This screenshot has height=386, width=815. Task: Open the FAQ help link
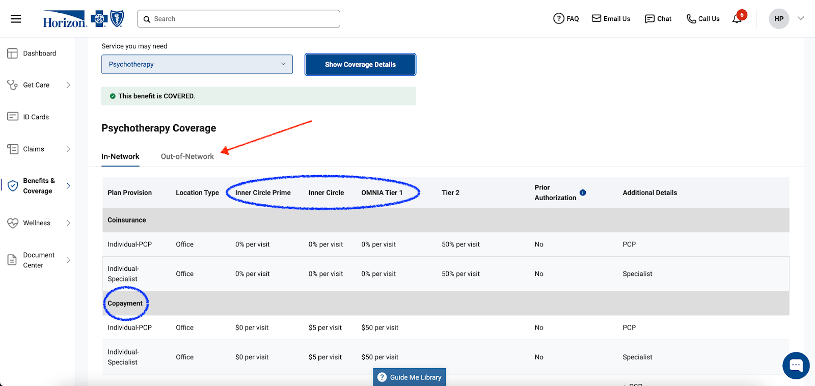566,19
